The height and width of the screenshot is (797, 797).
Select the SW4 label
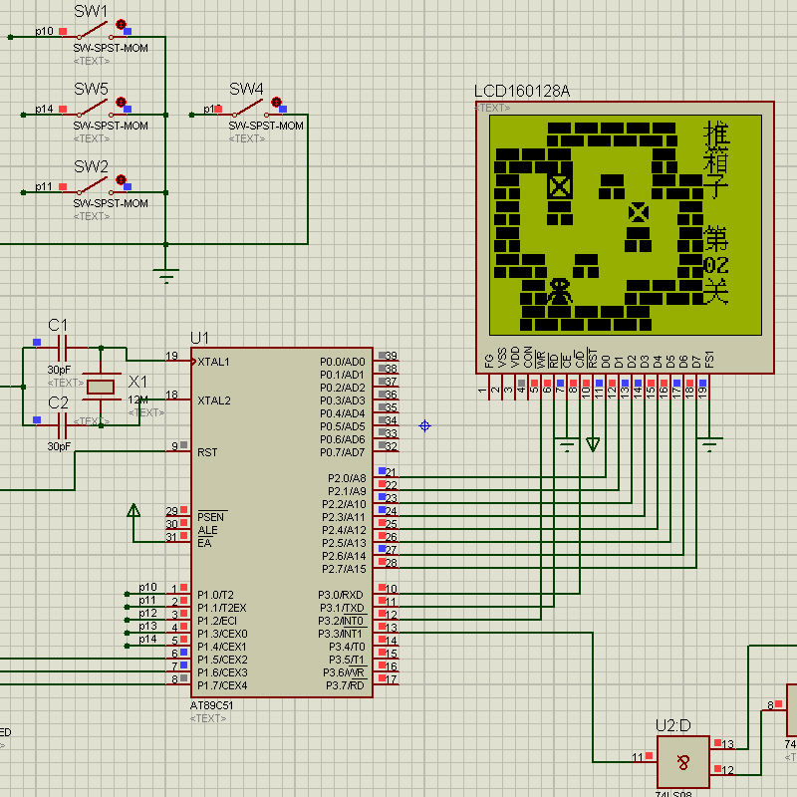click(x=246, y=89)
